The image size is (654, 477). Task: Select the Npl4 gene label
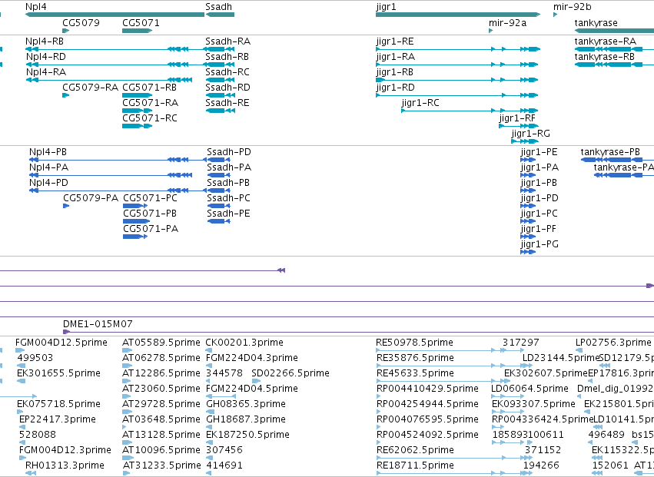[x=36, y=7]
